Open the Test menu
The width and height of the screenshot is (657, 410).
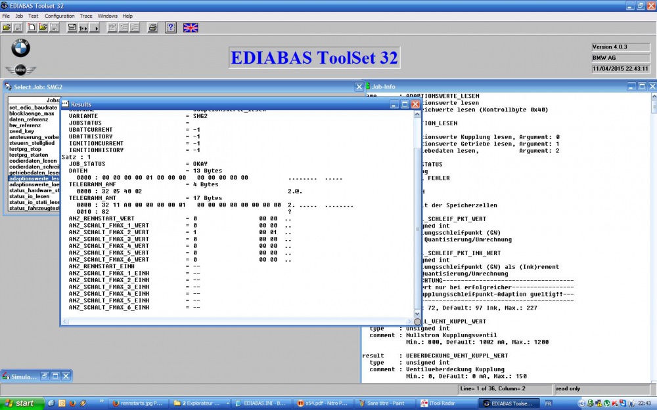click(x=33, y=16)
